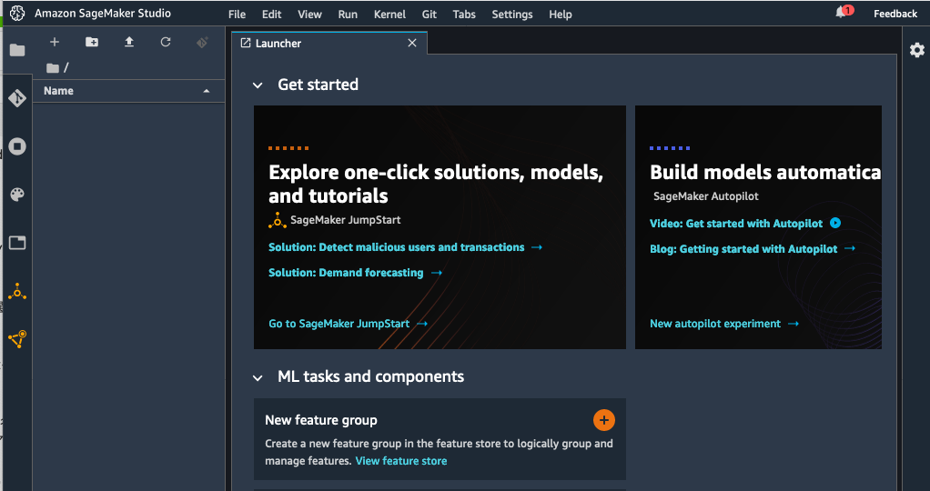Sort files by Name column arrow
Viewport: 930px width, 491px height.
tap(207, 91)
